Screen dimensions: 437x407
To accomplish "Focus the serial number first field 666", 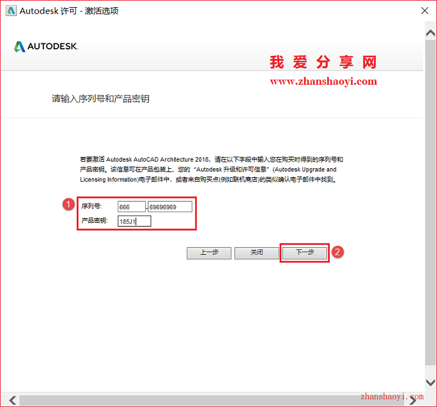I will [x=132, y=207].
